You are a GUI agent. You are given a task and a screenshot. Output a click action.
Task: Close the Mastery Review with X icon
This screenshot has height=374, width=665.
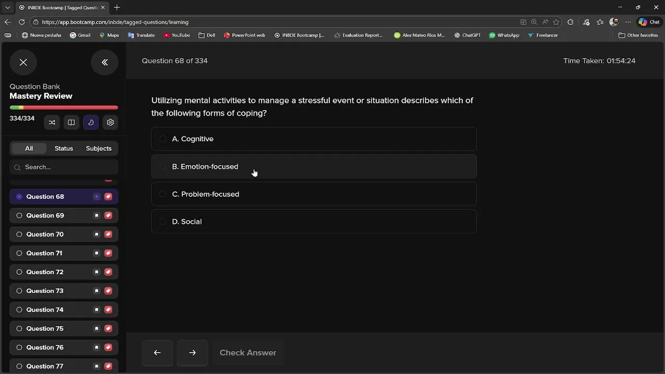click(x=23, y=62)
